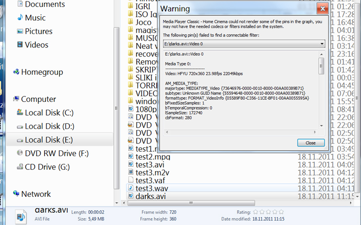Click the Warning text box scroll right arrow
This screenshot has width=361, height=225.
[x=315, y=132]
